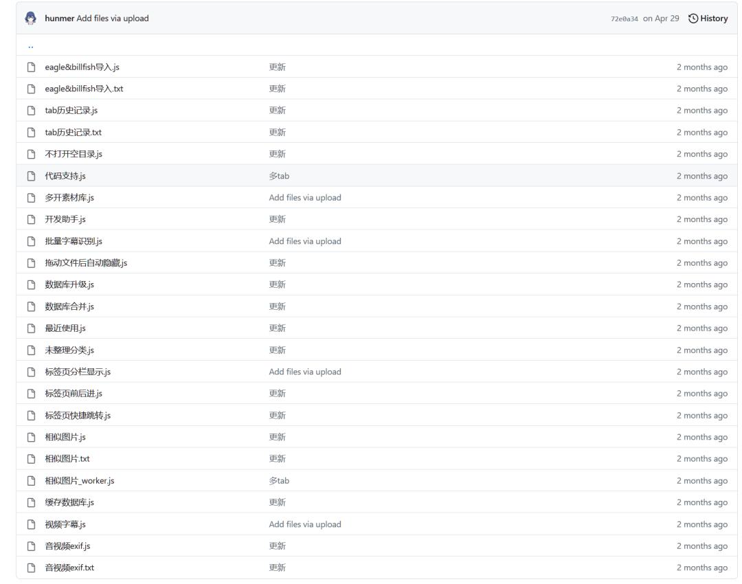This screenshot has height=584, width=742.
Task: Click file icon for 标签页快捷跳转.js
Action: pos(31,416)
